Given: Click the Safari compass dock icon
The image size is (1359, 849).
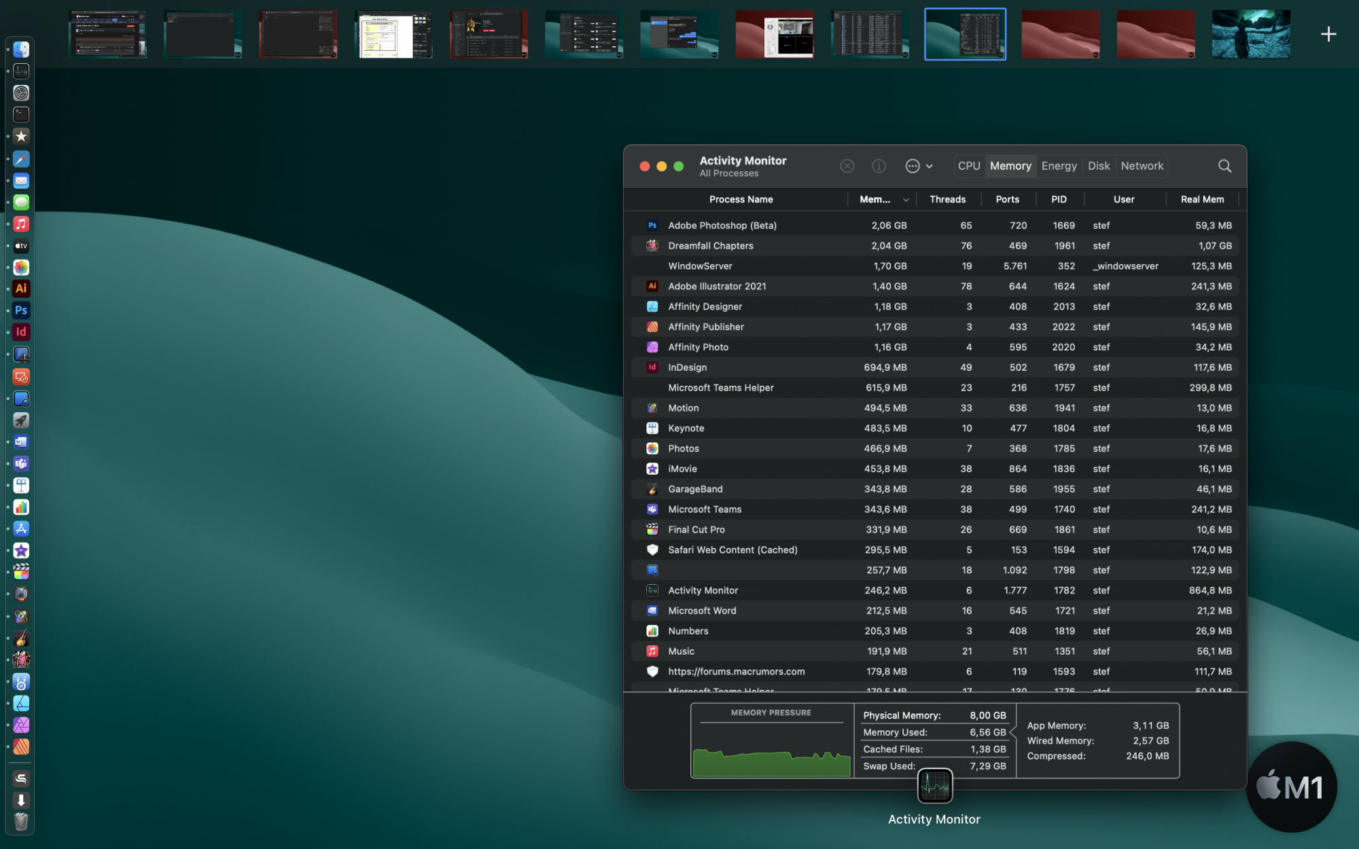Looking at the screenshot, I should 21,159.
